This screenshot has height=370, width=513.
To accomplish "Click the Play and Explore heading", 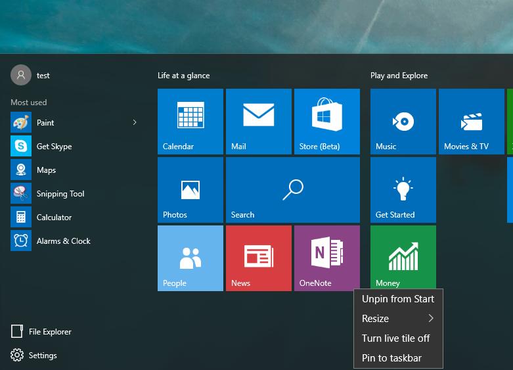I will pyautogui.click(x=399, y=76).
